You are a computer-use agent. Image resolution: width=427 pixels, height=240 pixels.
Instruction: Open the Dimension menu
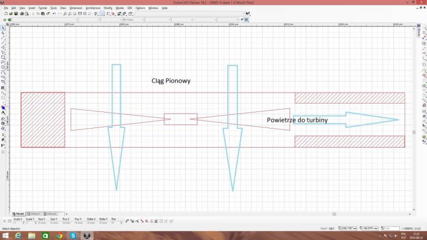76,8
